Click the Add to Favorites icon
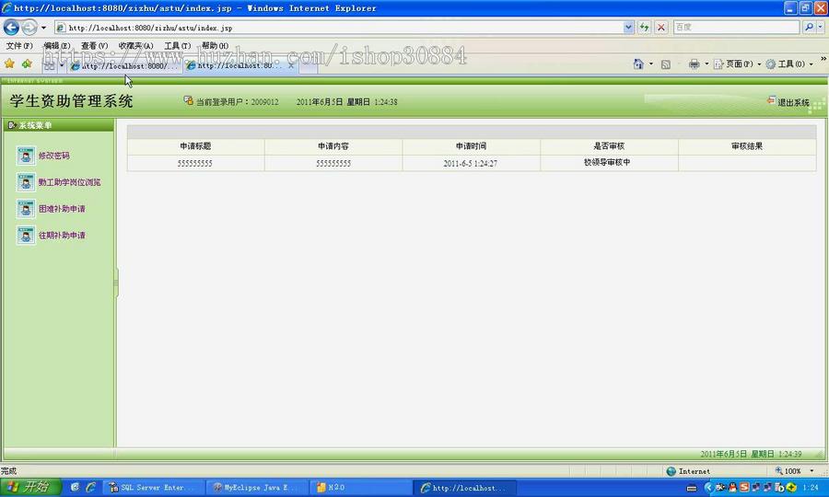The width and height of the screenshot is (829, 497). 27,64
